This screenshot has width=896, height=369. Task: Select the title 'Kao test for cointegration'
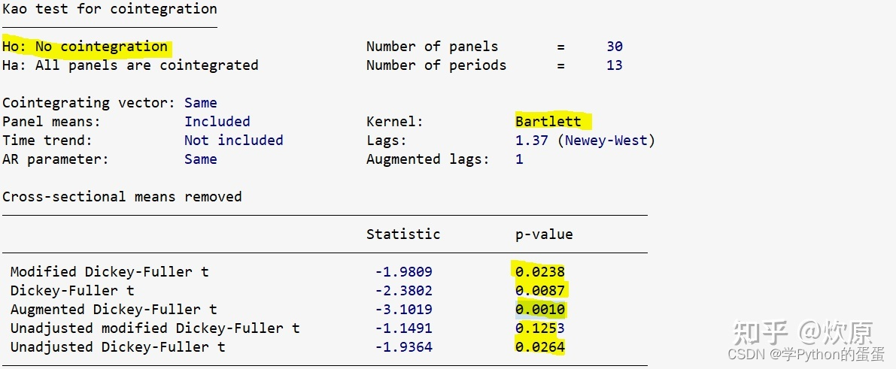click(x=110, y=9)
